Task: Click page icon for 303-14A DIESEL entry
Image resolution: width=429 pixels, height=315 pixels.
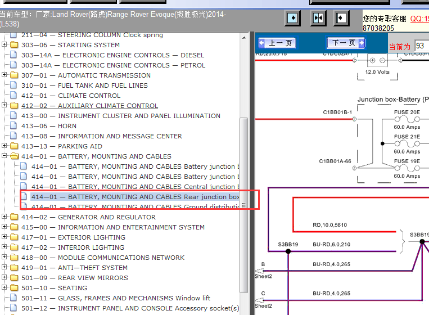Action: pyautogui.click(x=13, y=55)
